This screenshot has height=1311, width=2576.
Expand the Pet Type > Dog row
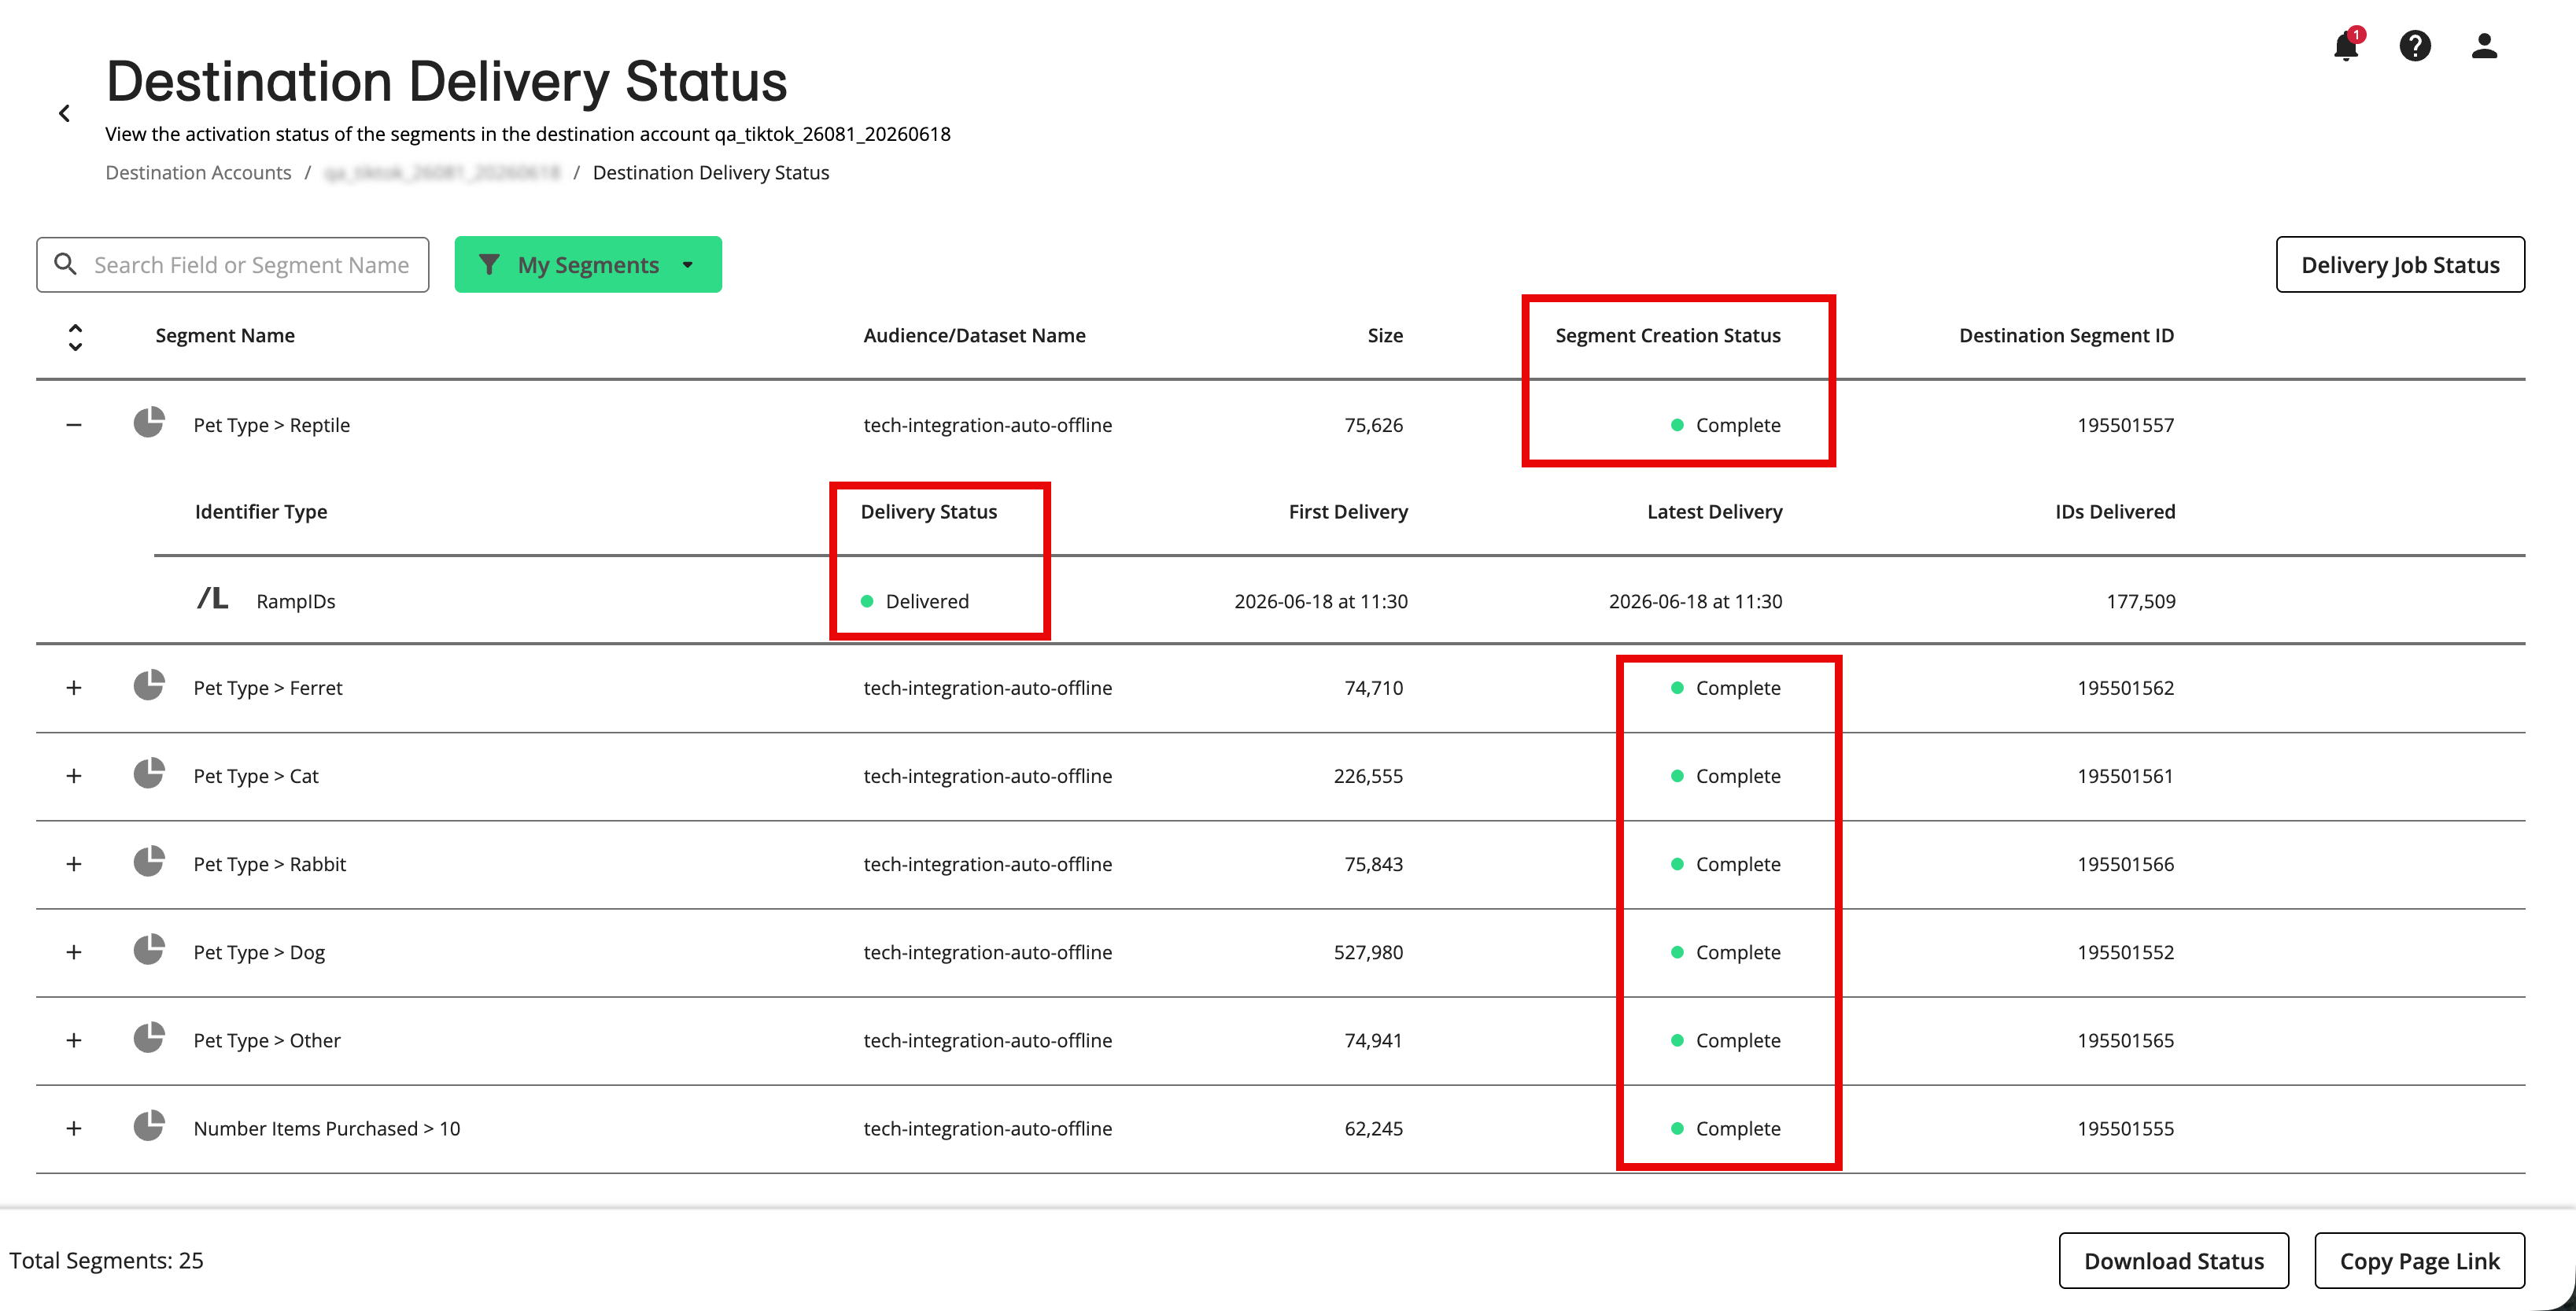pyautogui.click(x=74, y=952)
